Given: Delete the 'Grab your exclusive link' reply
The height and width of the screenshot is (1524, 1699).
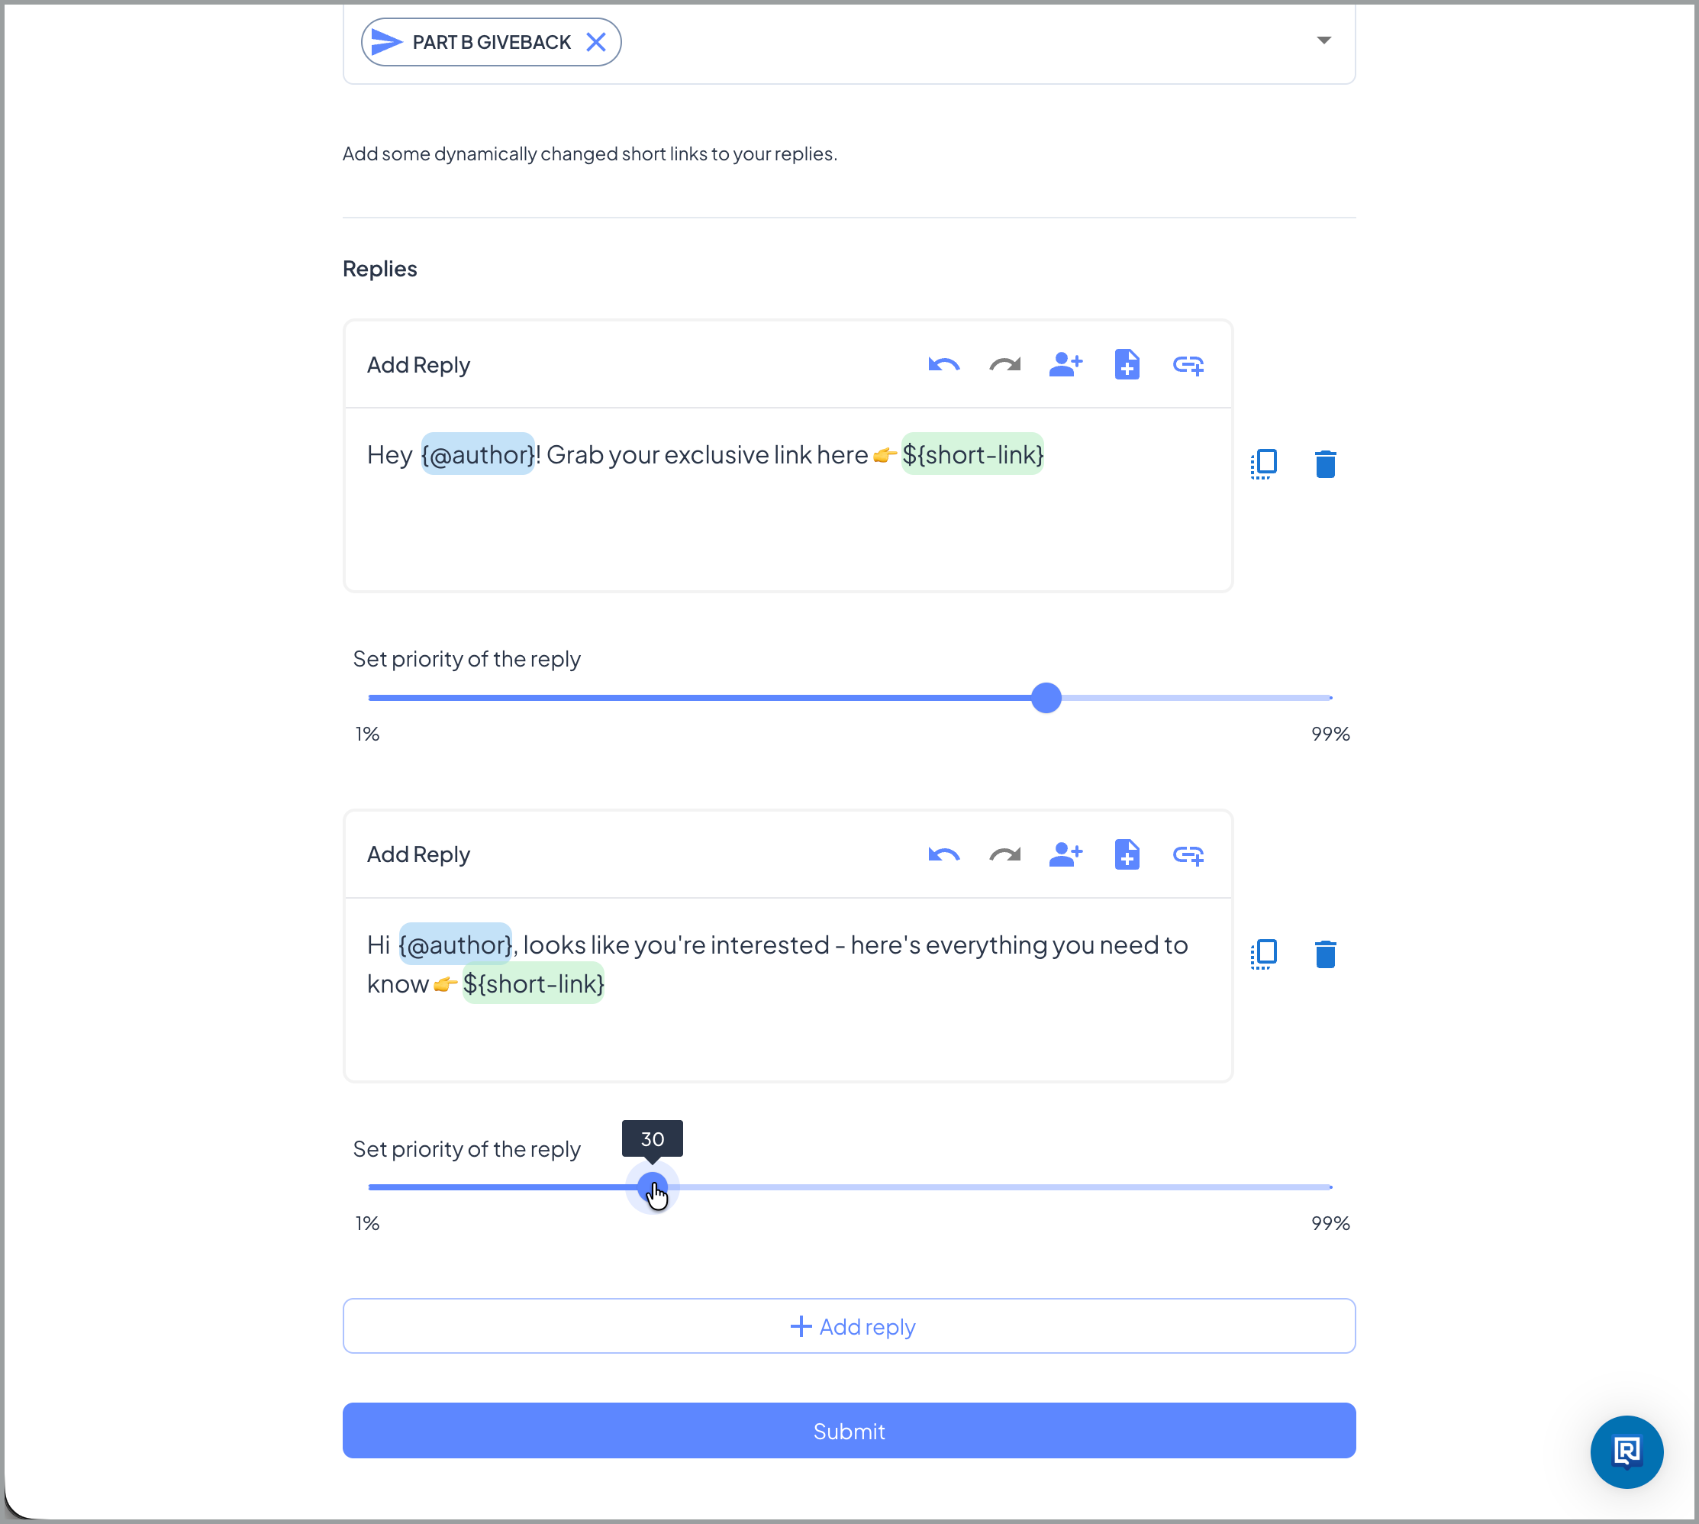Looking at the screenshot, I should (x=1325, y=464).
